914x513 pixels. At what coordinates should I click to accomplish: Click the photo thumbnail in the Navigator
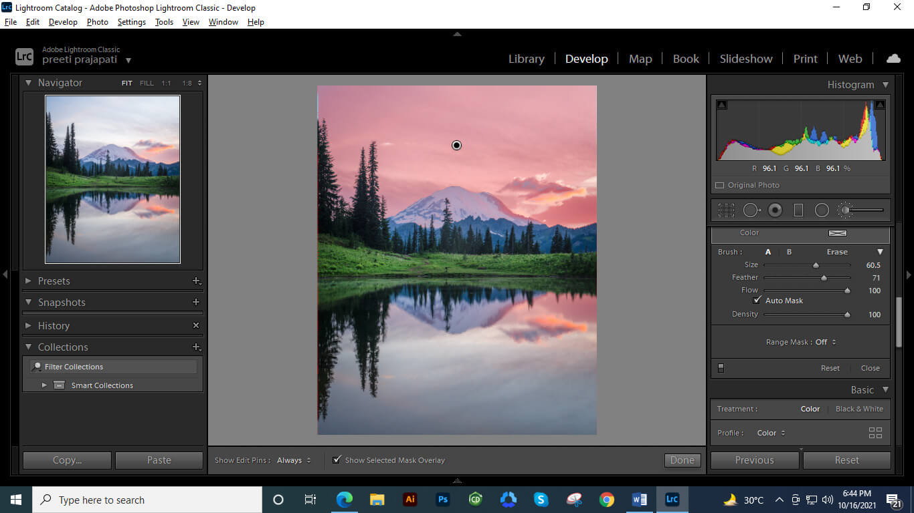click(x=112, y=179)
